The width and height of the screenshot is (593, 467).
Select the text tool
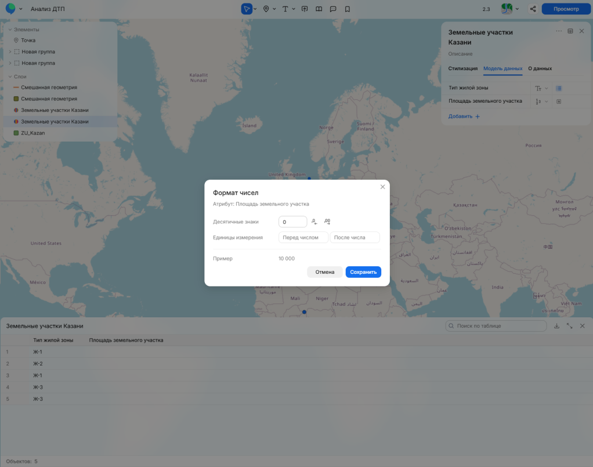tap(285, 9)
